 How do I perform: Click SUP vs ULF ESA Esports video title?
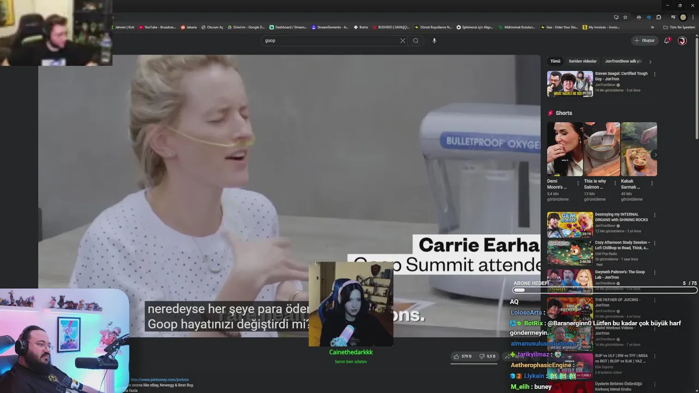click(x=621, y=358)
